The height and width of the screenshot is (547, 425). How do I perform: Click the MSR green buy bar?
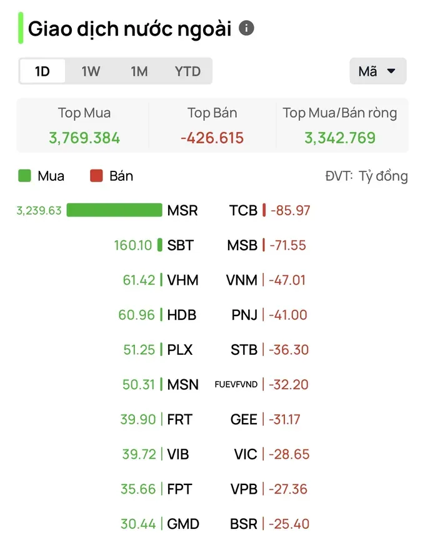click(114, 210)
